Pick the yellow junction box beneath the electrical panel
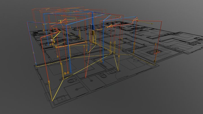The width and height of the screenshot is (203, 114). point(93,33)
